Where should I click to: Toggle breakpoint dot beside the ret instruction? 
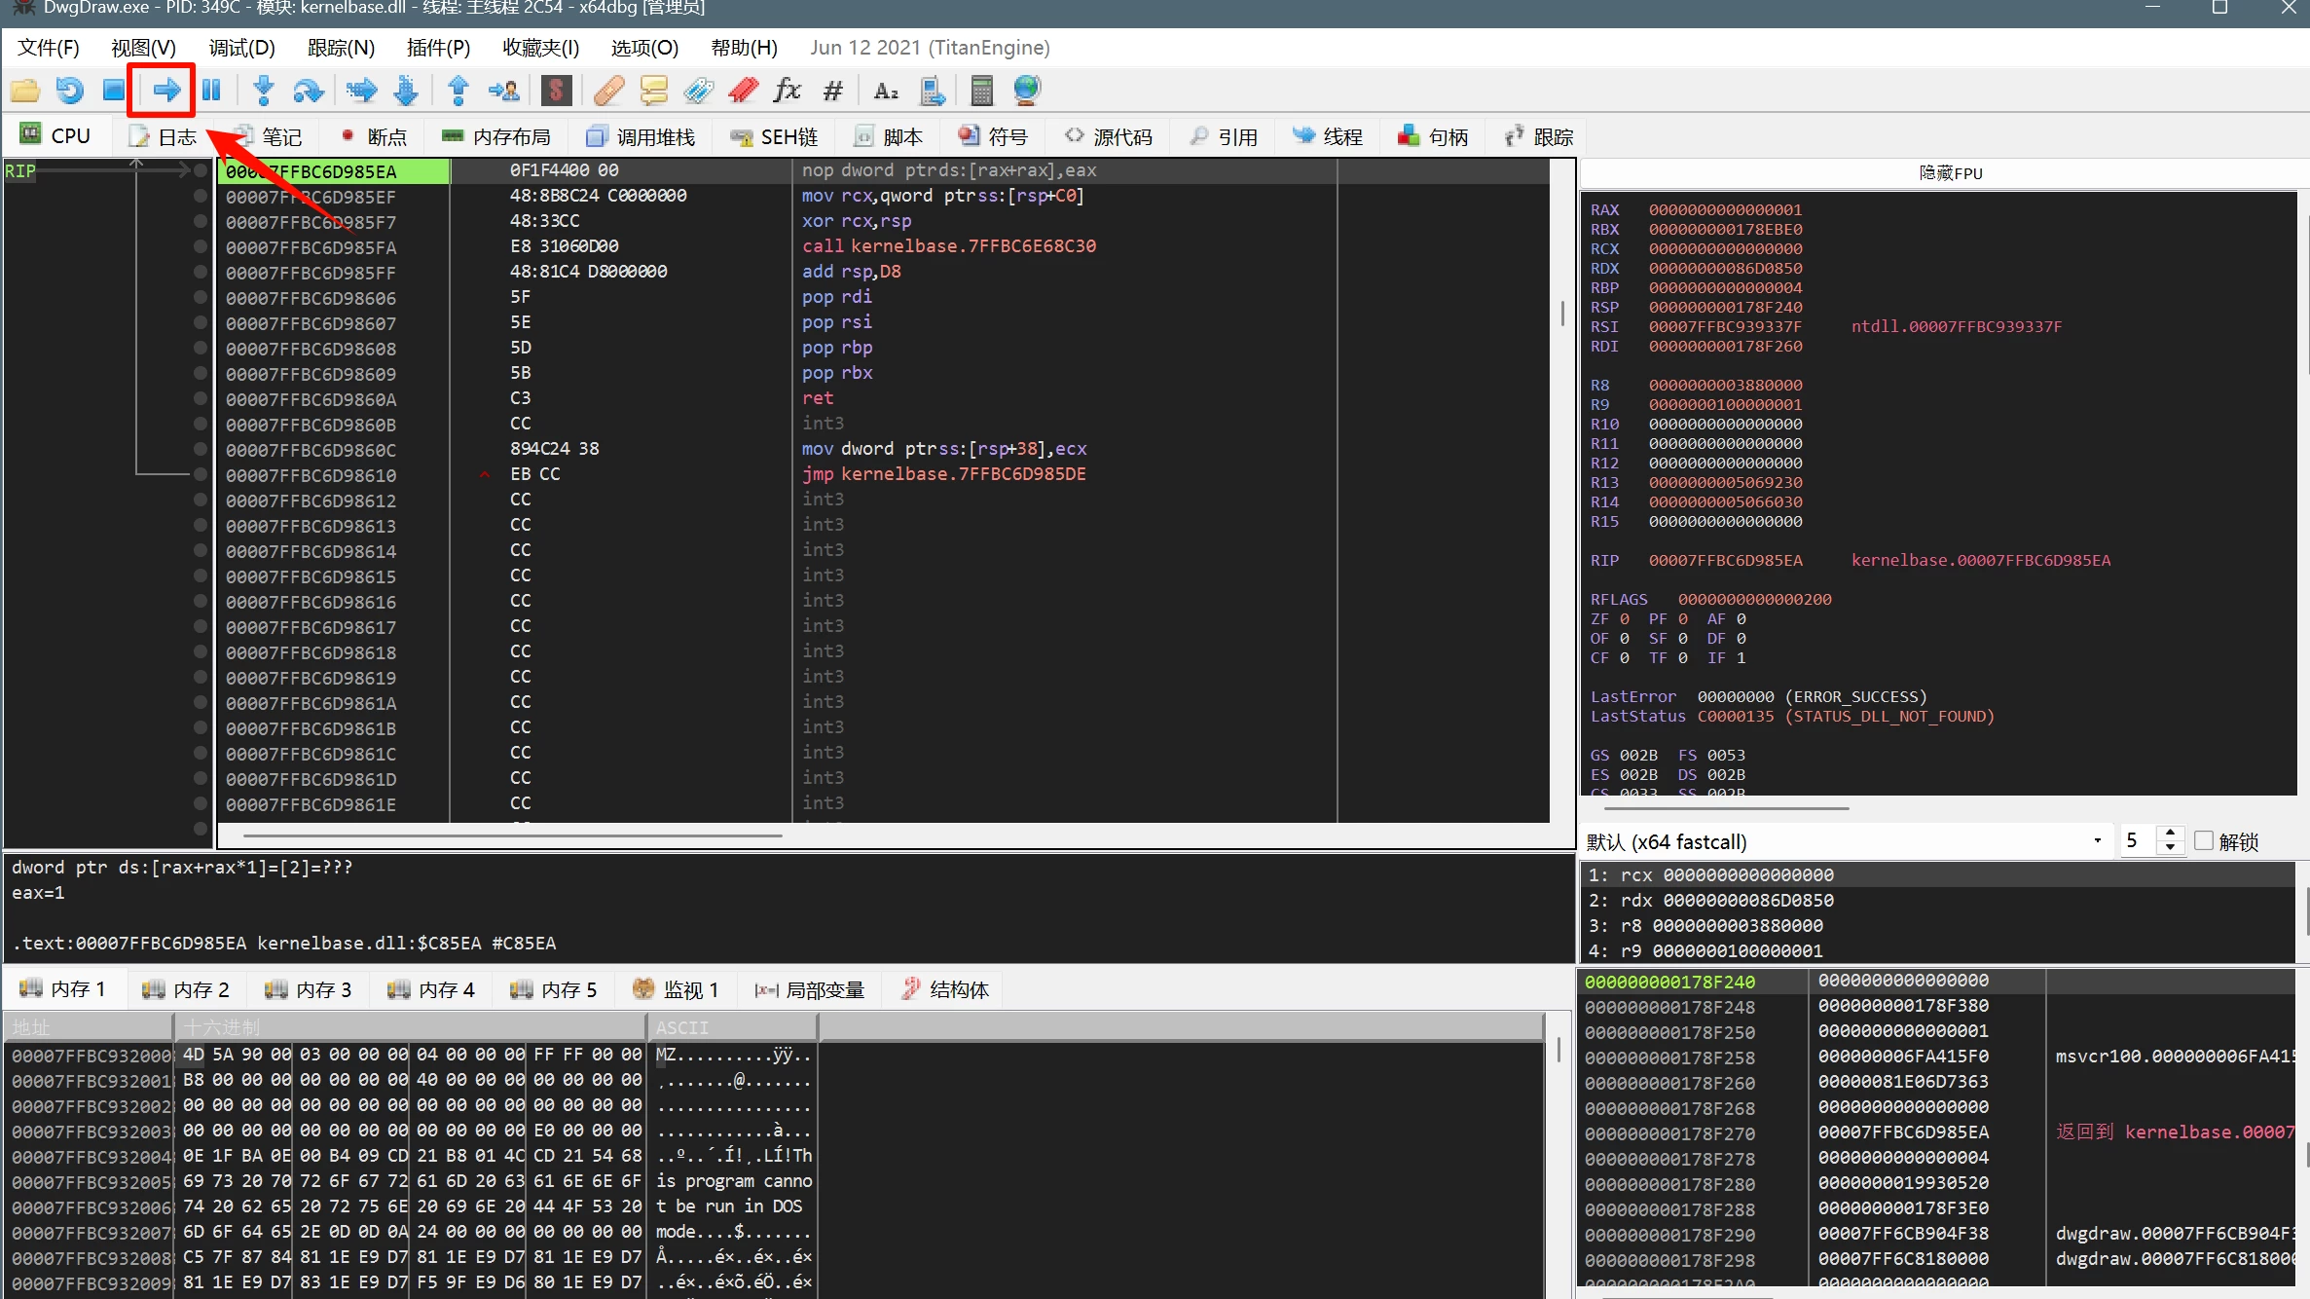pyautogui.click(x=201, y=399)
